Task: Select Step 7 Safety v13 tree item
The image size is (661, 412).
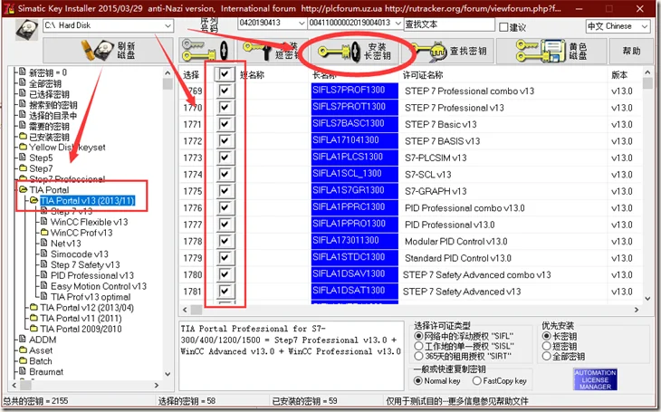Action: pos(85,264)
